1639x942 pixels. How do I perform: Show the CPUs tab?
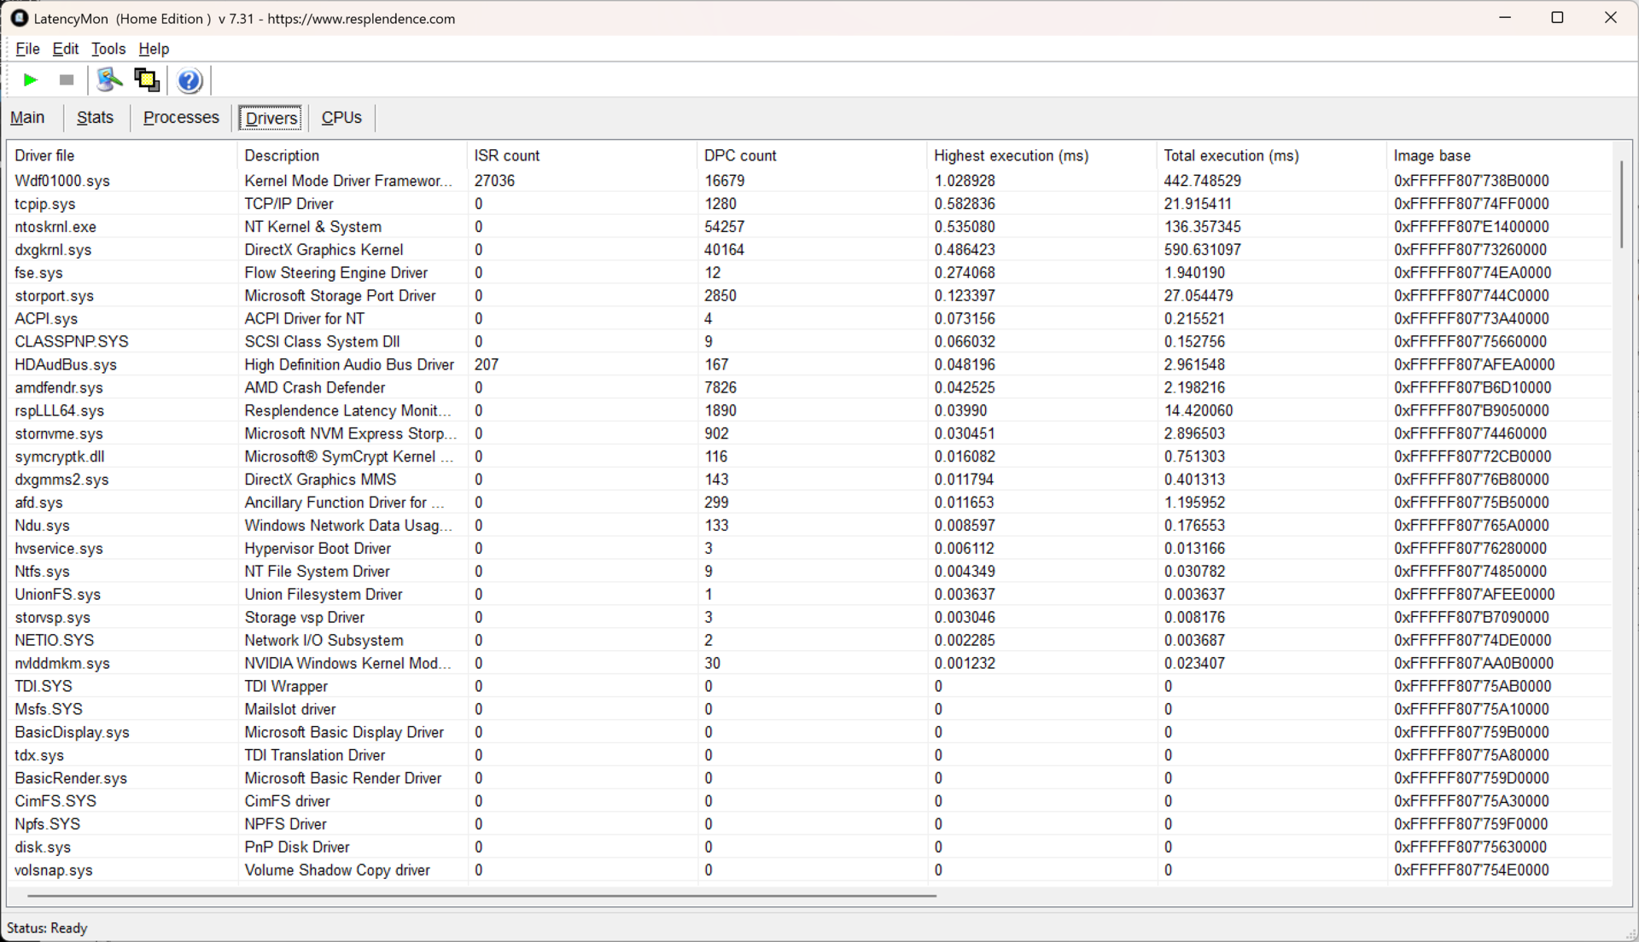341,118
